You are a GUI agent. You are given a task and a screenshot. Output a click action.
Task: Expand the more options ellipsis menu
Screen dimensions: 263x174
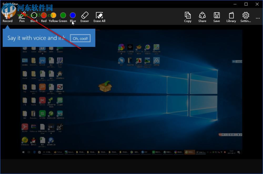[x=258, y=18]
